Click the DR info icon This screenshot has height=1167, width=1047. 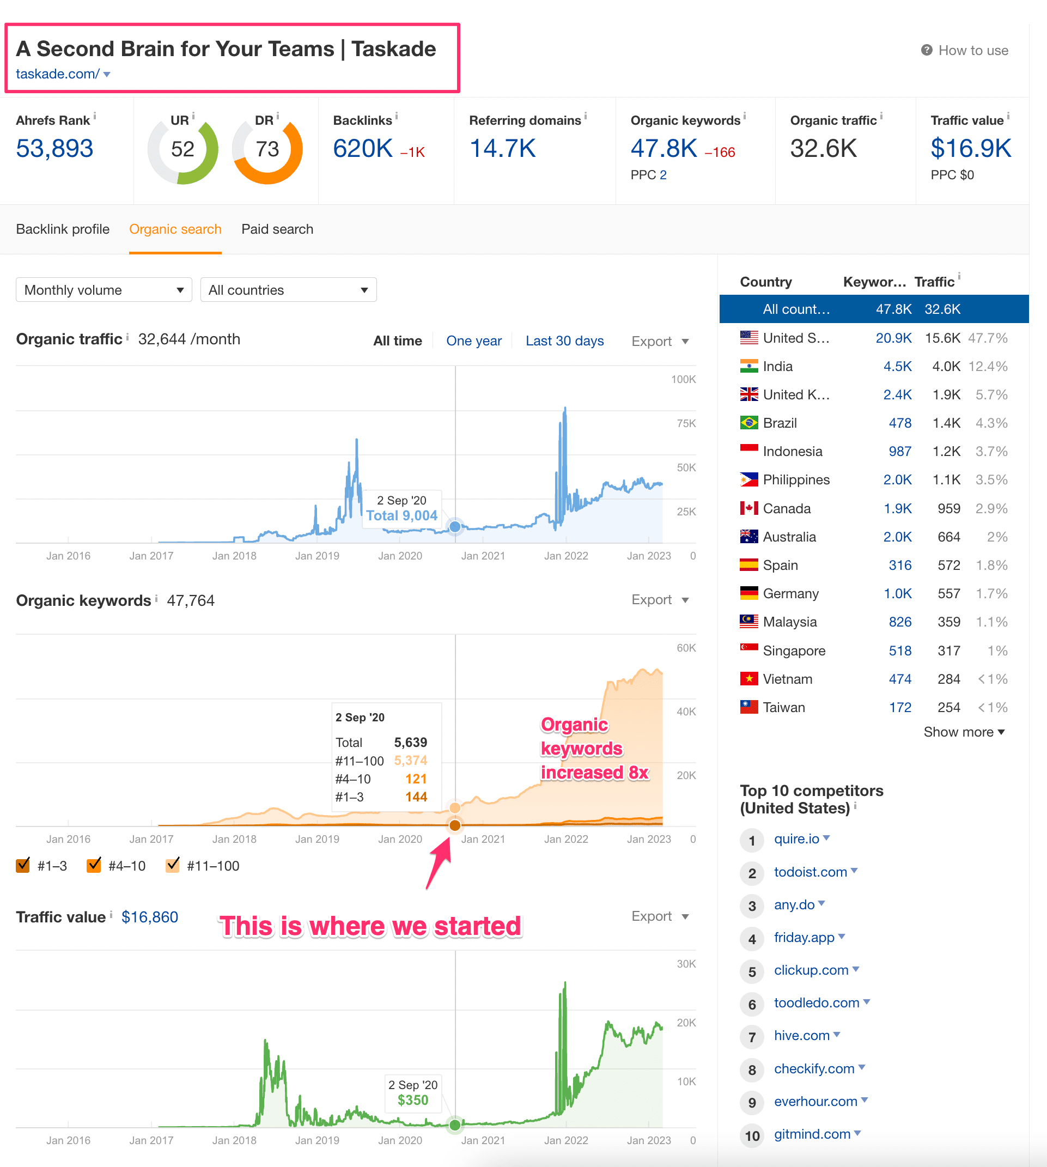pos(278,116)
